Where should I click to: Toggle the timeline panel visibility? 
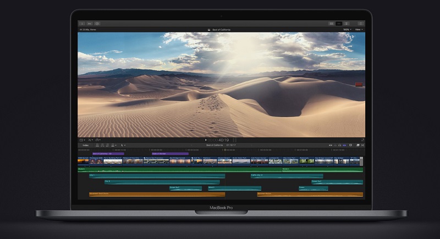tap(339, 24)
